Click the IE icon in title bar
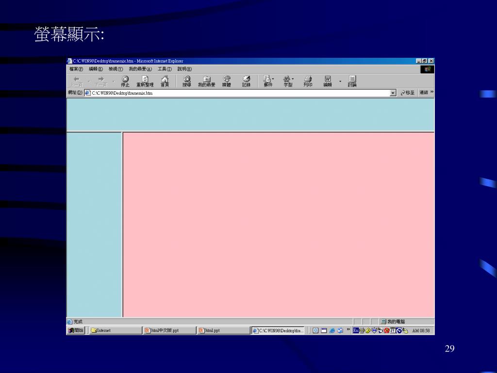The height and width of the screenshot is (373, 497). [x=70, y=61]
